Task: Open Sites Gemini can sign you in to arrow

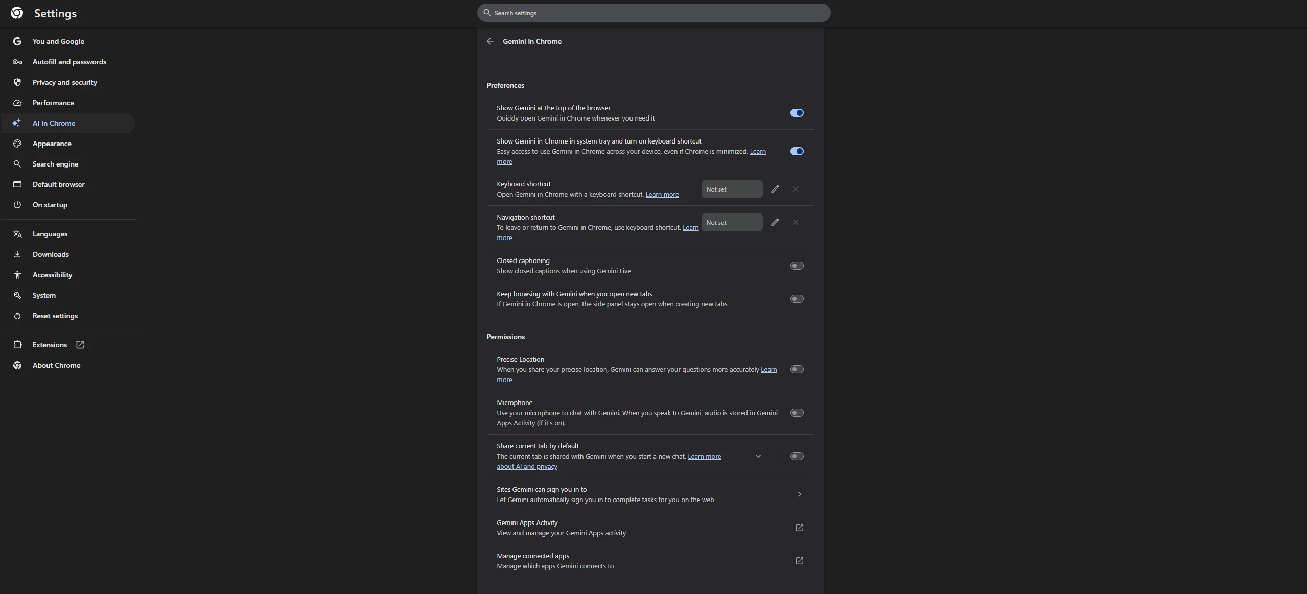Action: click(800, 494)
